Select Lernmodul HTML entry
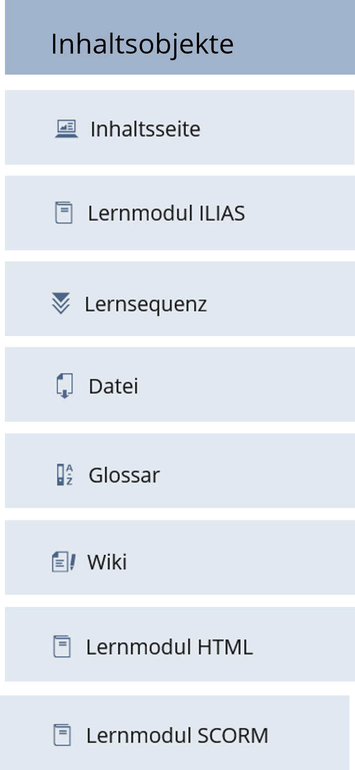Screen dimensions: 355x770 169,646
